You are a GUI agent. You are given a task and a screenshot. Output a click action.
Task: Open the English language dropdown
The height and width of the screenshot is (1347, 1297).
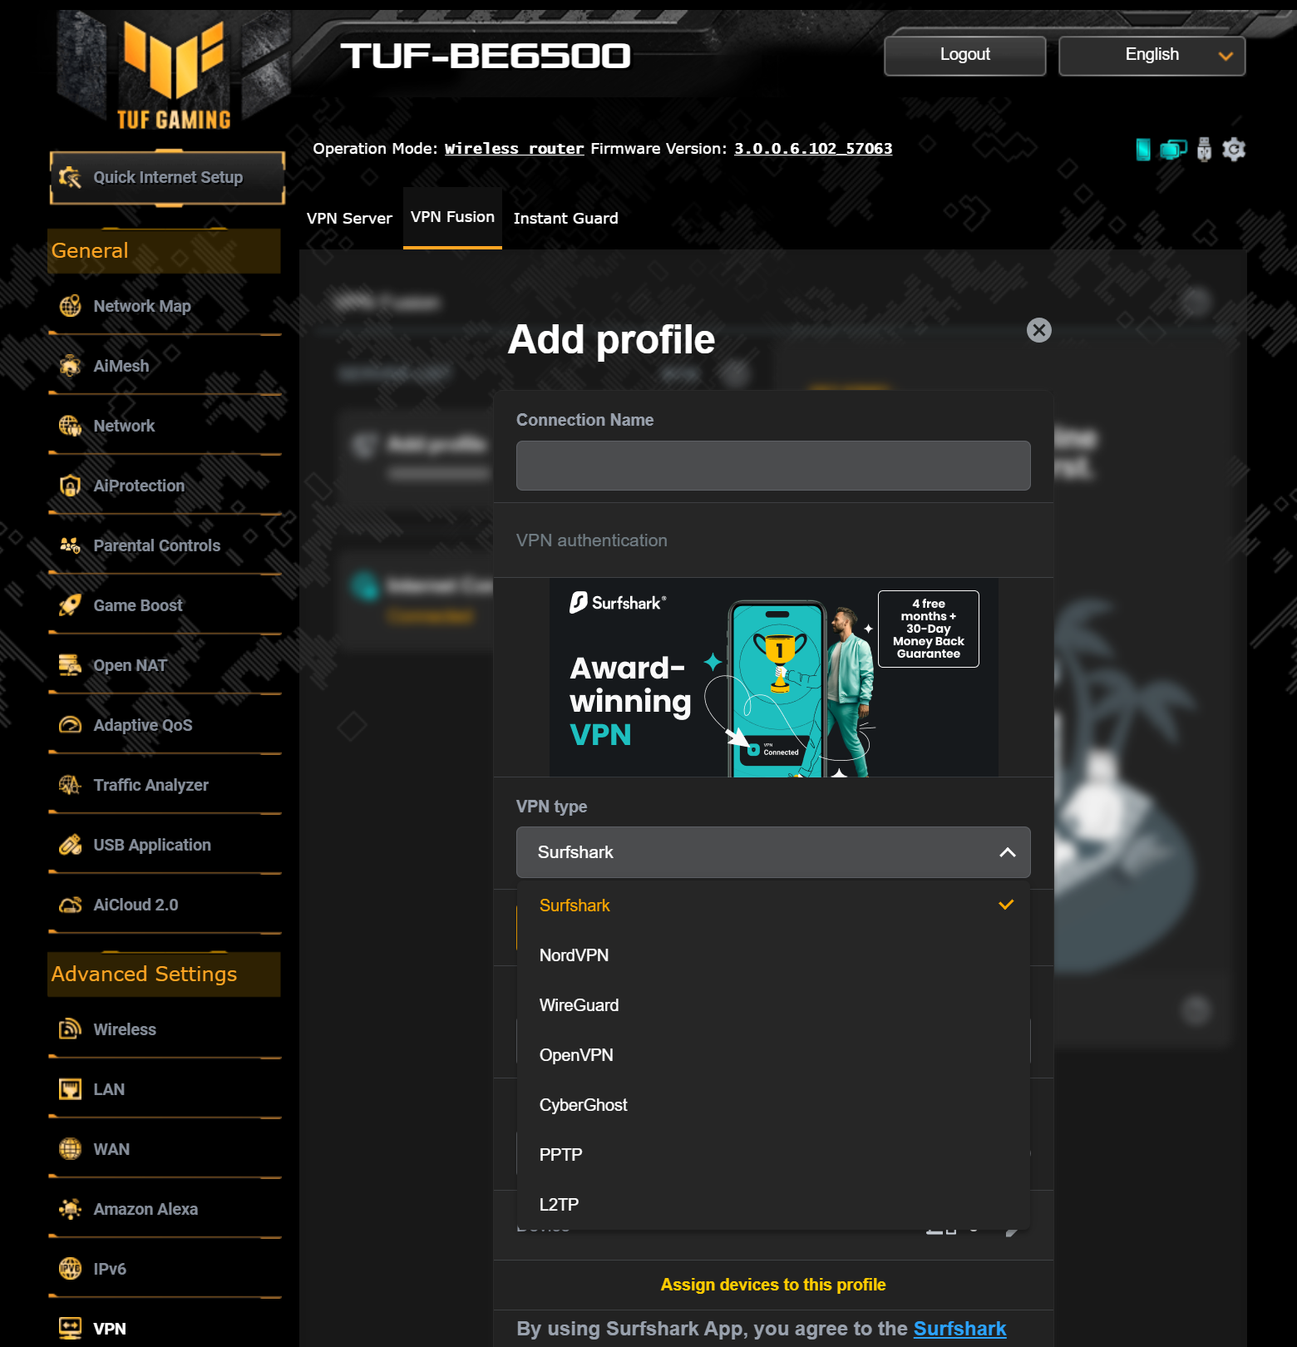1152,56
